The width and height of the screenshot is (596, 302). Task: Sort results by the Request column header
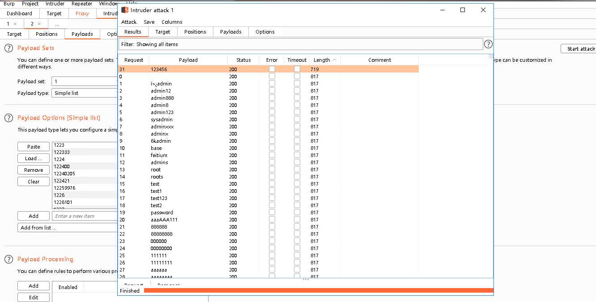[x=134, y=60]
